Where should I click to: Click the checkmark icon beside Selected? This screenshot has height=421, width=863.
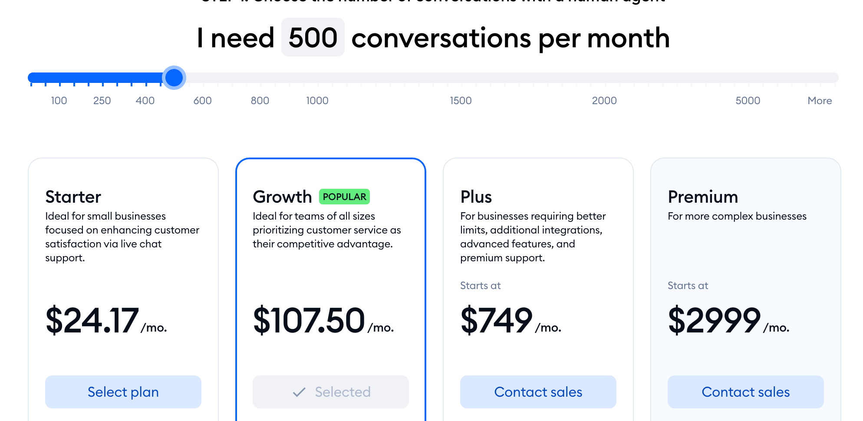pyautogui.click(x=299, y=392)
